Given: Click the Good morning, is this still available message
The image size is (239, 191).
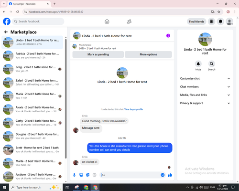Looking at the screenshot, I should click(x=104, y=121).
